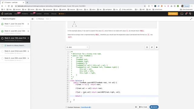Click Week 1 completed check circle

(2, 24)
